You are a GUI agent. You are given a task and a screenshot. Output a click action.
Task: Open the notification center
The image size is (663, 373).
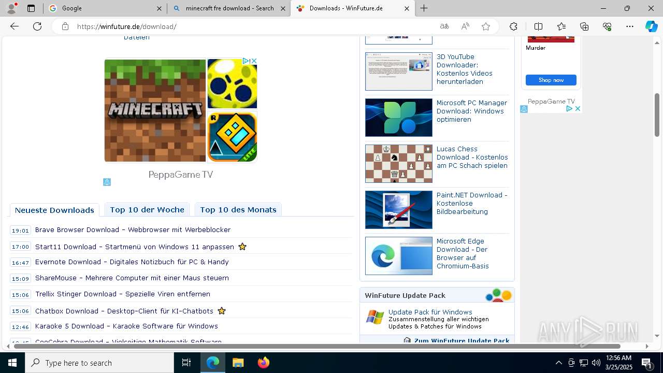pyautogui.click(x=646, y=363)
